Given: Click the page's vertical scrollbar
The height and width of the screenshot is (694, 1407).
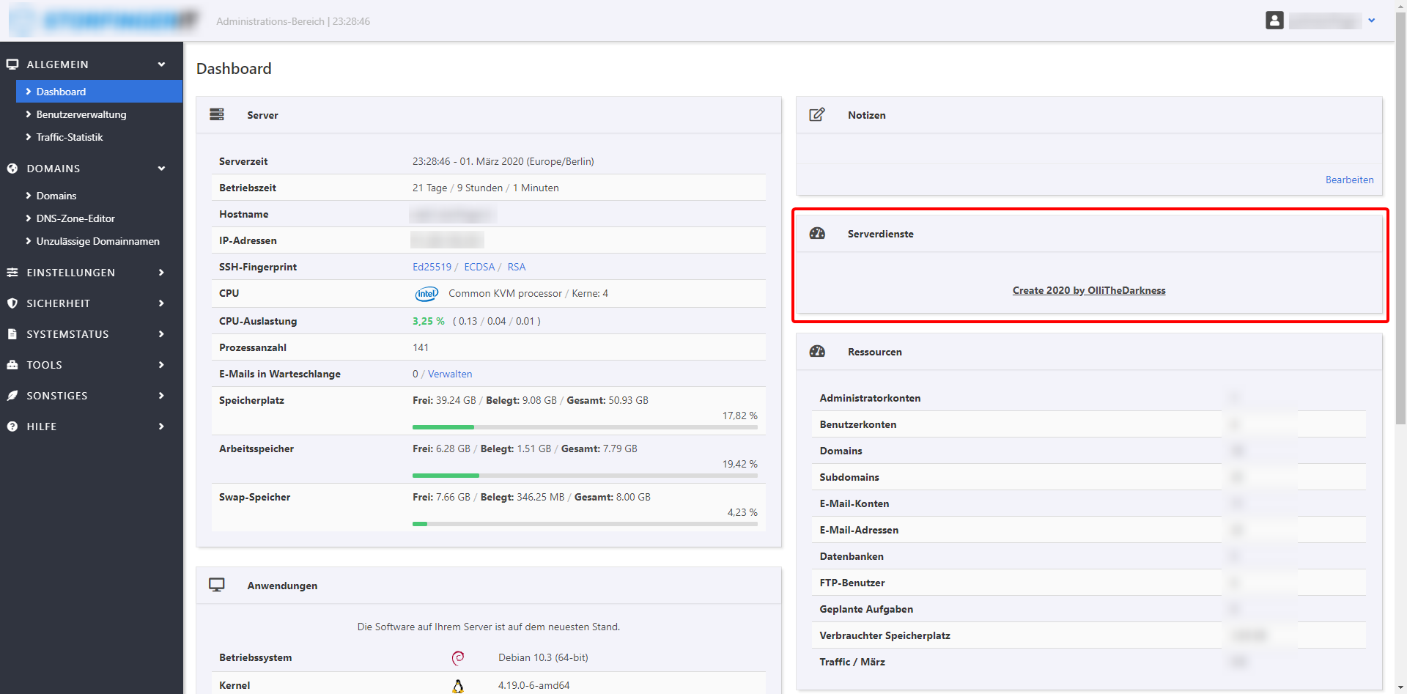Looking at the screenshot, I should [x=1400, y=220].
